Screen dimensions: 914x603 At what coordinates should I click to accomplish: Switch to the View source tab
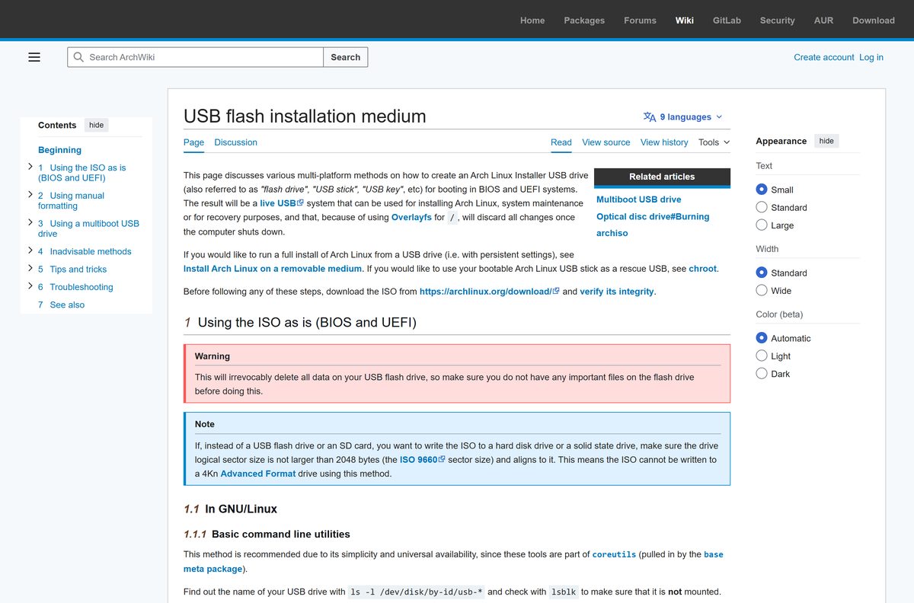point(606,142)
